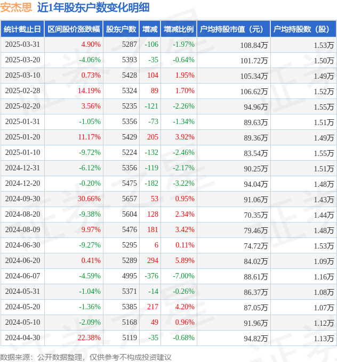Click the 22.38% price change cell

point(89,338)
